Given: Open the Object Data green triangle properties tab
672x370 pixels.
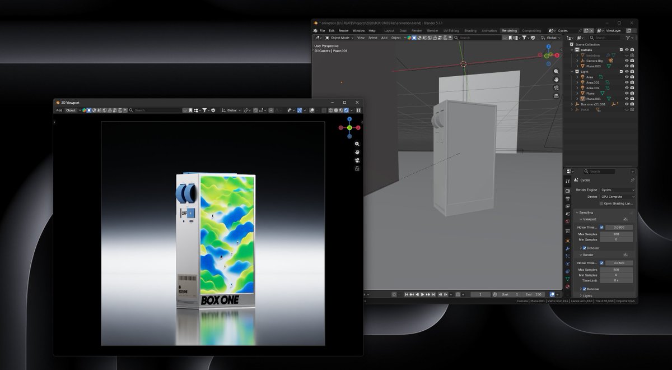Looking at the screenshot, I should (567, 279).
